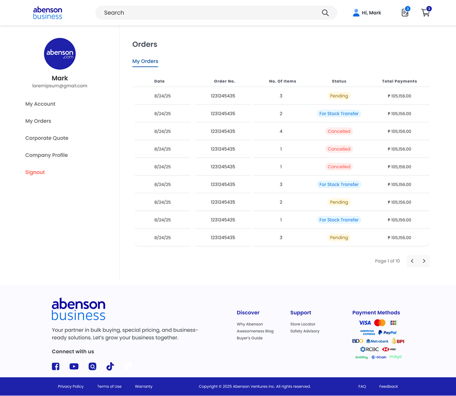Click the Hi, Mark greeting

tap(371, 13)
